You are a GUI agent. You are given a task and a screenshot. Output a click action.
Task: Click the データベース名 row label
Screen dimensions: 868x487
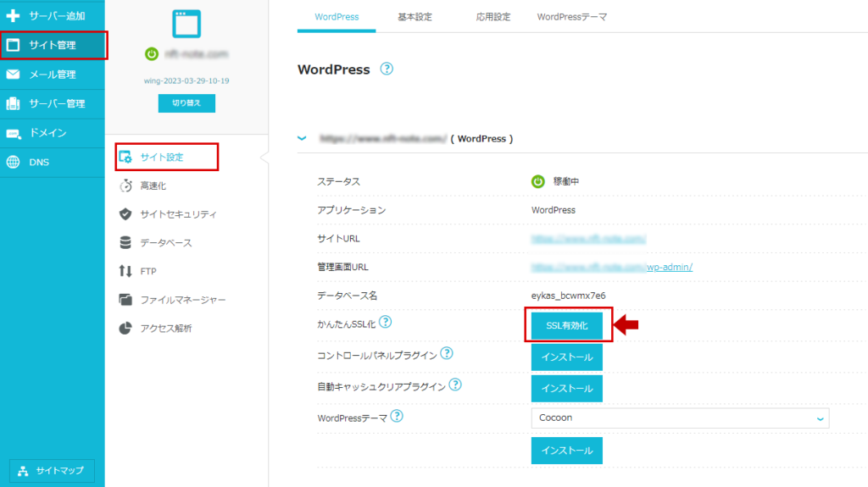coord(347,296)
